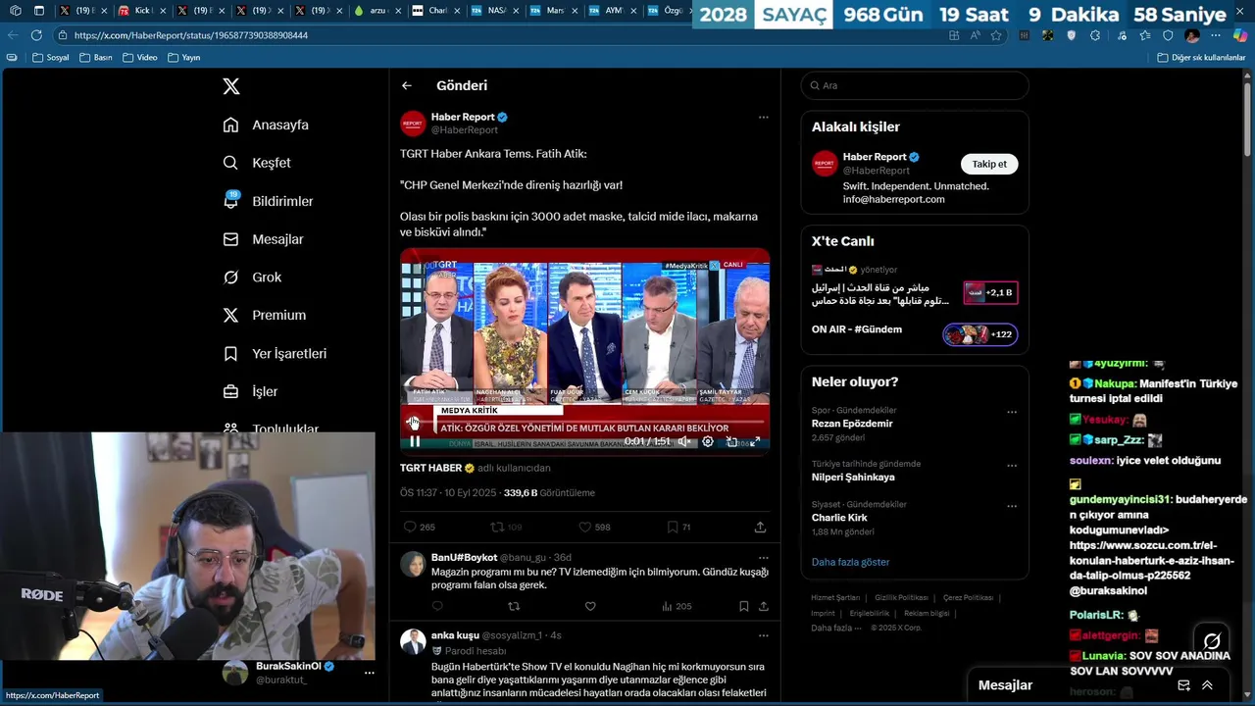Join ON AIR #Gündem space (+122)
The height and width of the screenshot is (706, 1255).
point(980,334)
